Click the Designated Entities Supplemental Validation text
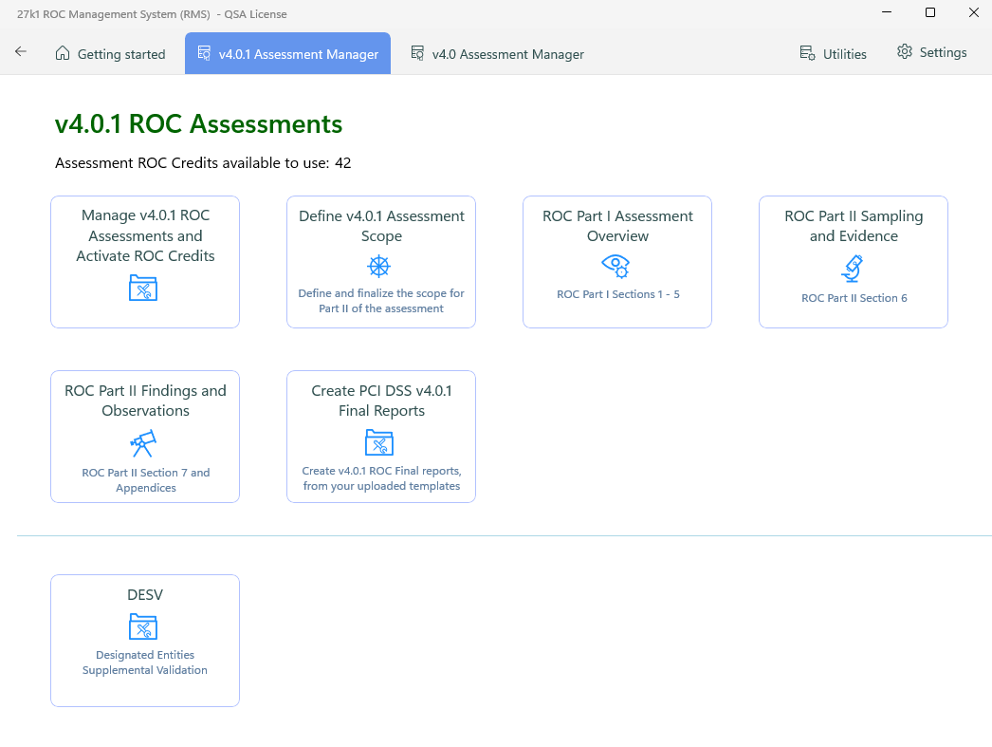The height and width of the screenshot is (747, 992). [145, 663]
